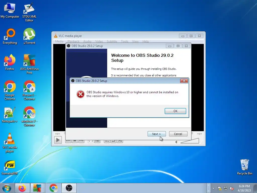Open the View menu in VLC

tap(135, 41)
